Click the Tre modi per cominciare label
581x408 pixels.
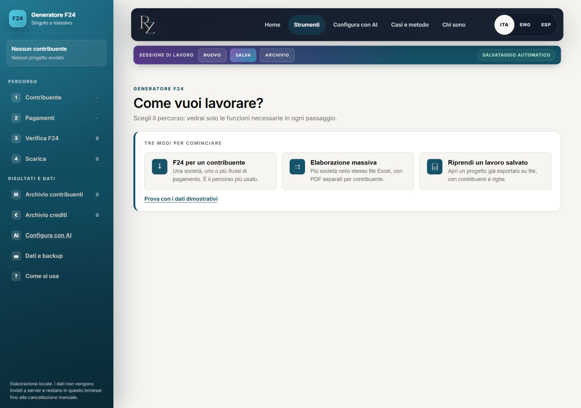[183, 143]
